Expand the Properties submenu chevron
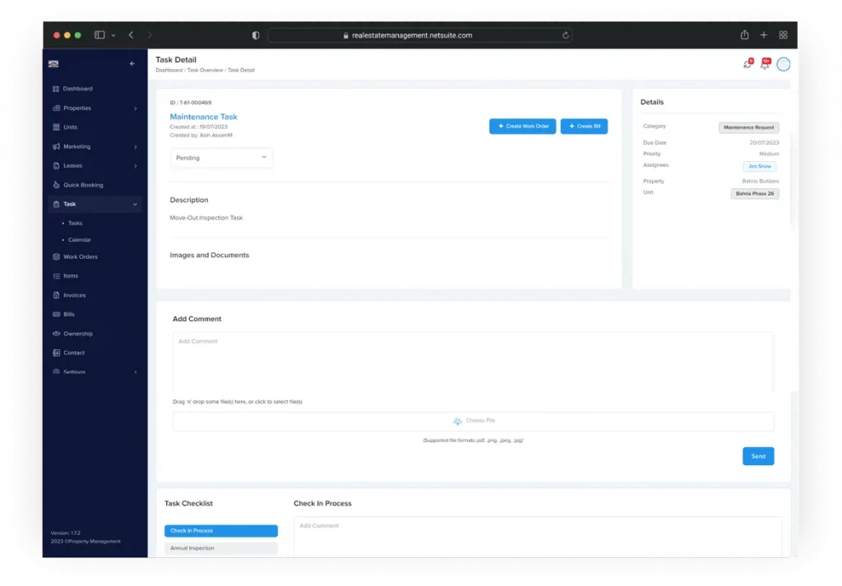The image size is (842, 586). pyautogui.click(x=136, y=108)
